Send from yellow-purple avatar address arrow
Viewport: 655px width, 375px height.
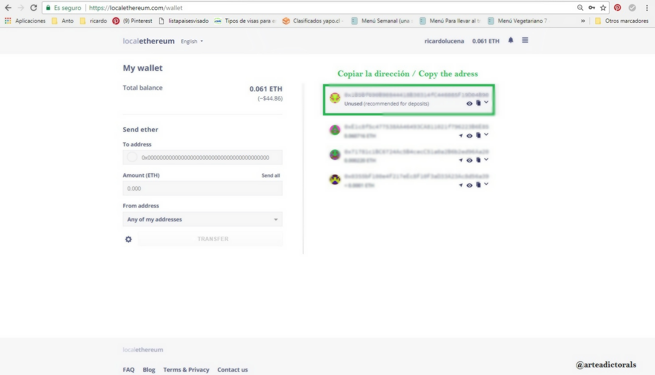[461, 185]
